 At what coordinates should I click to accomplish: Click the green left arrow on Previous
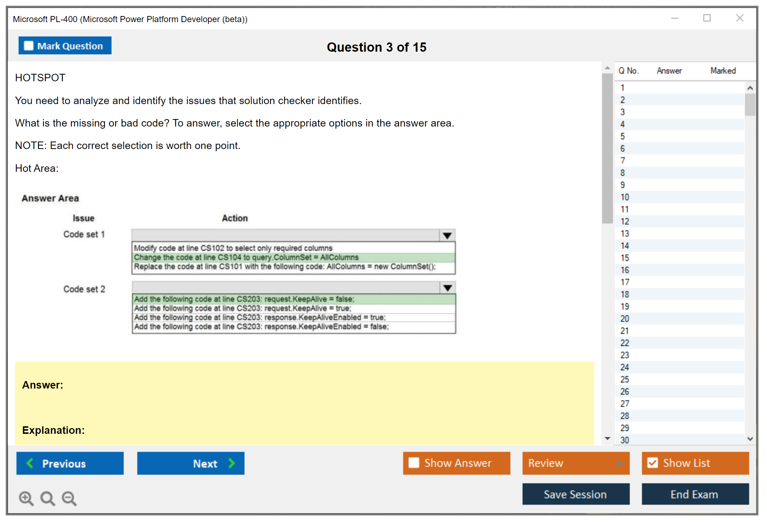30,463
